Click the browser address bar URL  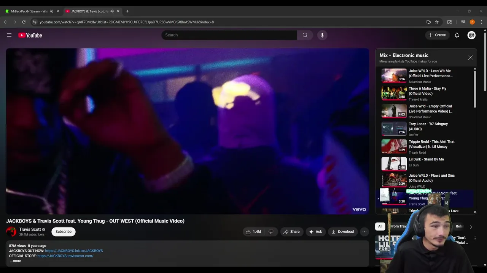click(127, 22)
